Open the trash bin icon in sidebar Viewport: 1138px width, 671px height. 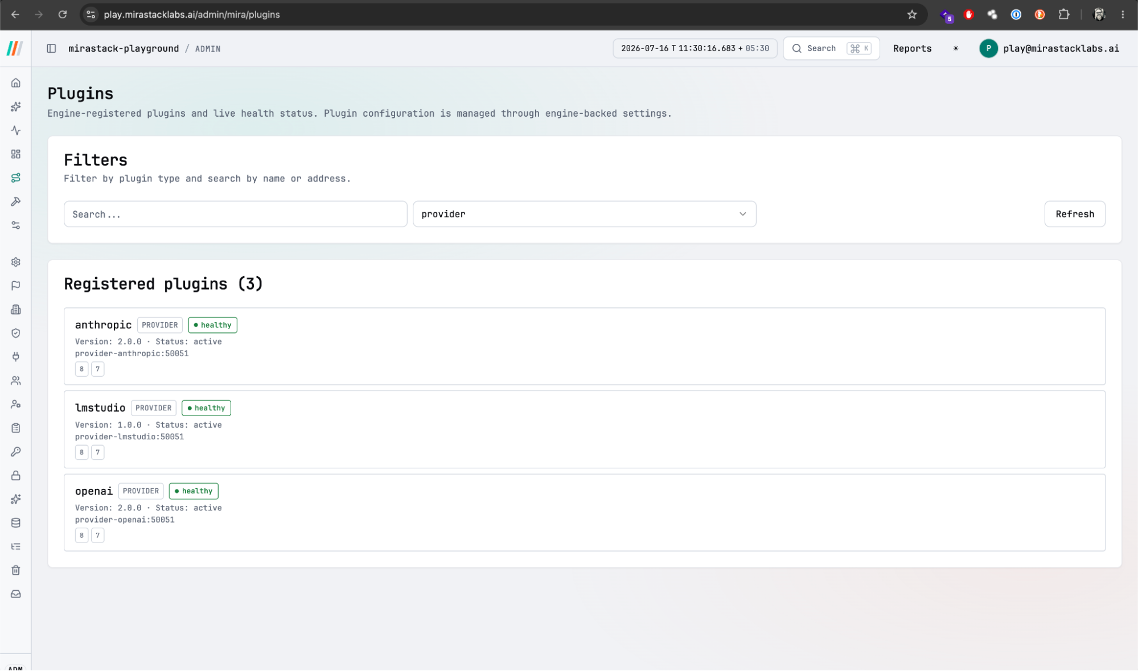16,570
